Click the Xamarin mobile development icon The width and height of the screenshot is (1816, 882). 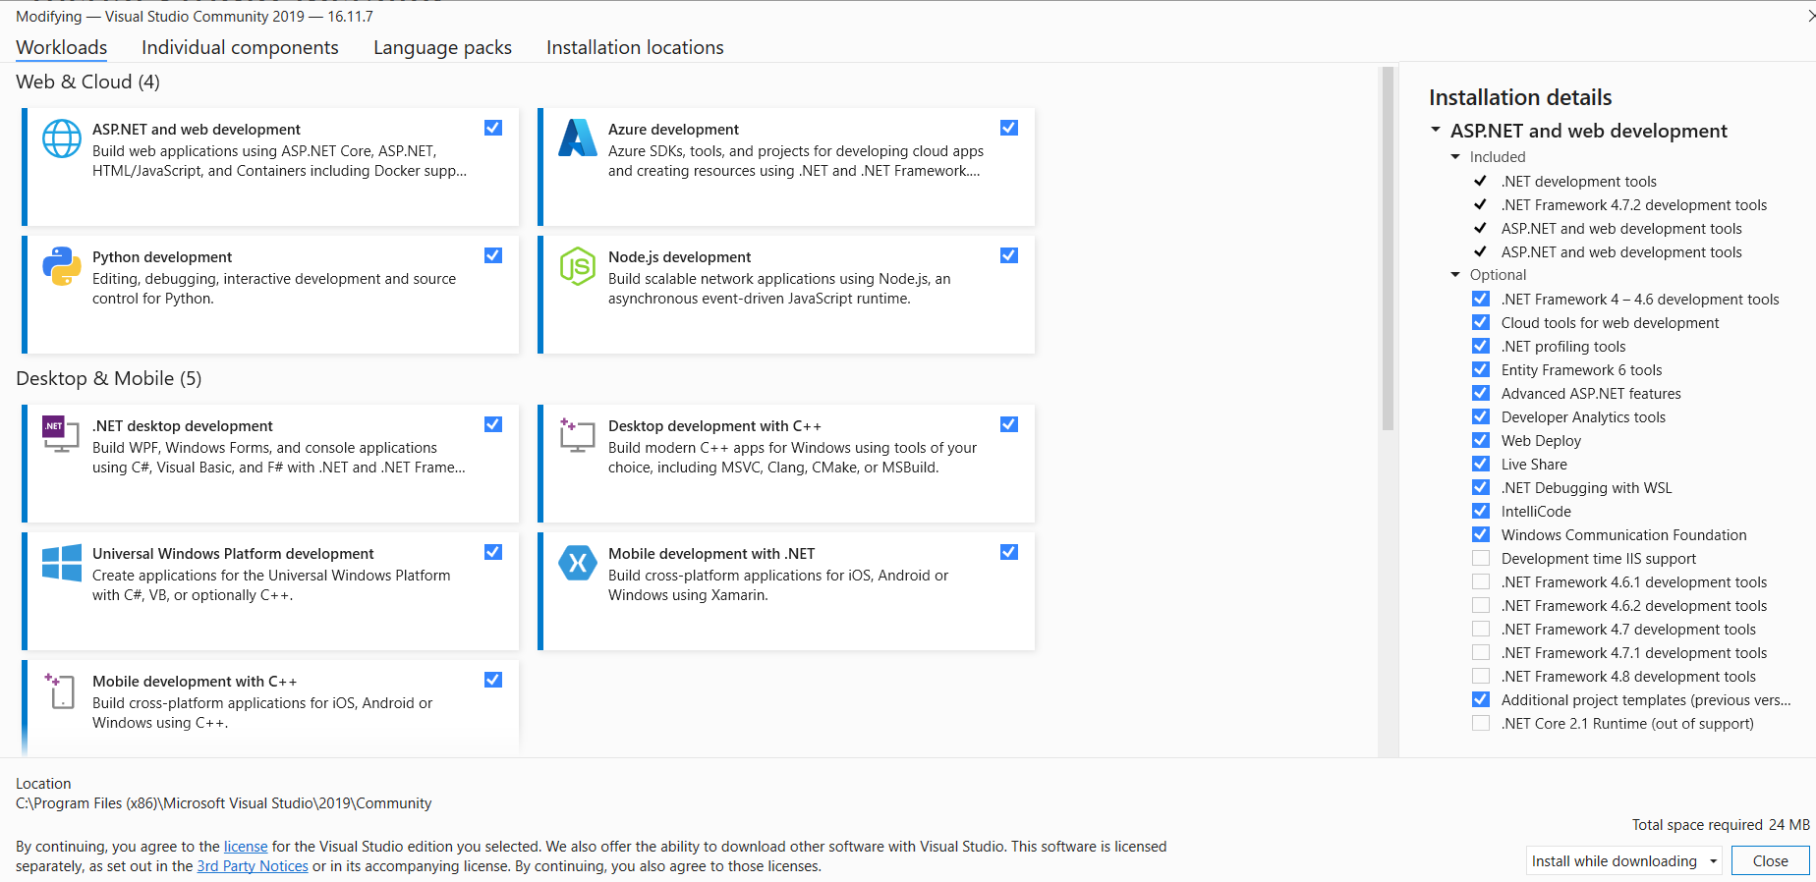(x=578, y=563)
